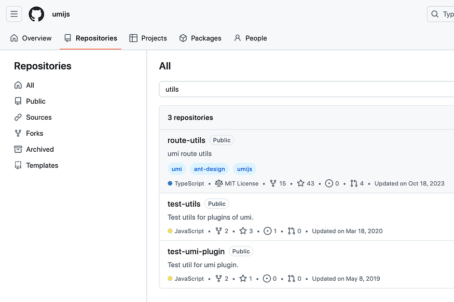The height and width of the screenshot is (302, 454).
Task: Open the hamburger navigation menu
Action: [x=14, y=14]
